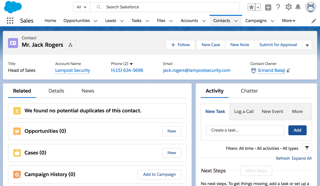Click New in the Opportunities card

point(172,131)
